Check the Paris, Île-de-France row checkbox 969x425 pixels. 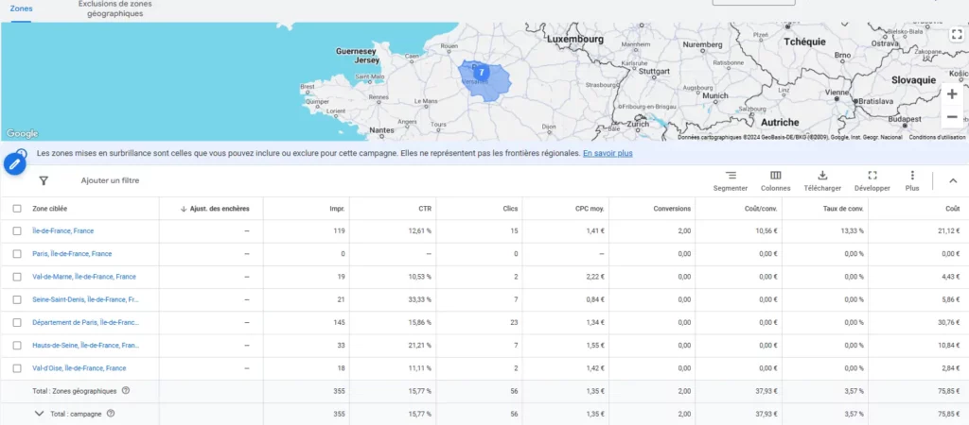(17, 253)
